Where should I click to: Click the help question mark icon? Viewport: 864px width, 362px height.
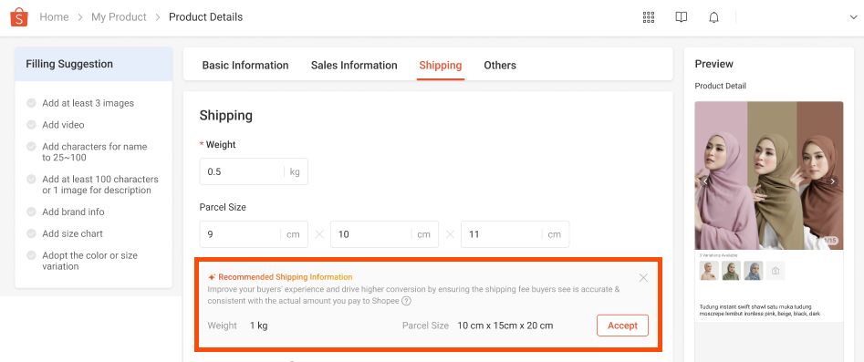406,301
